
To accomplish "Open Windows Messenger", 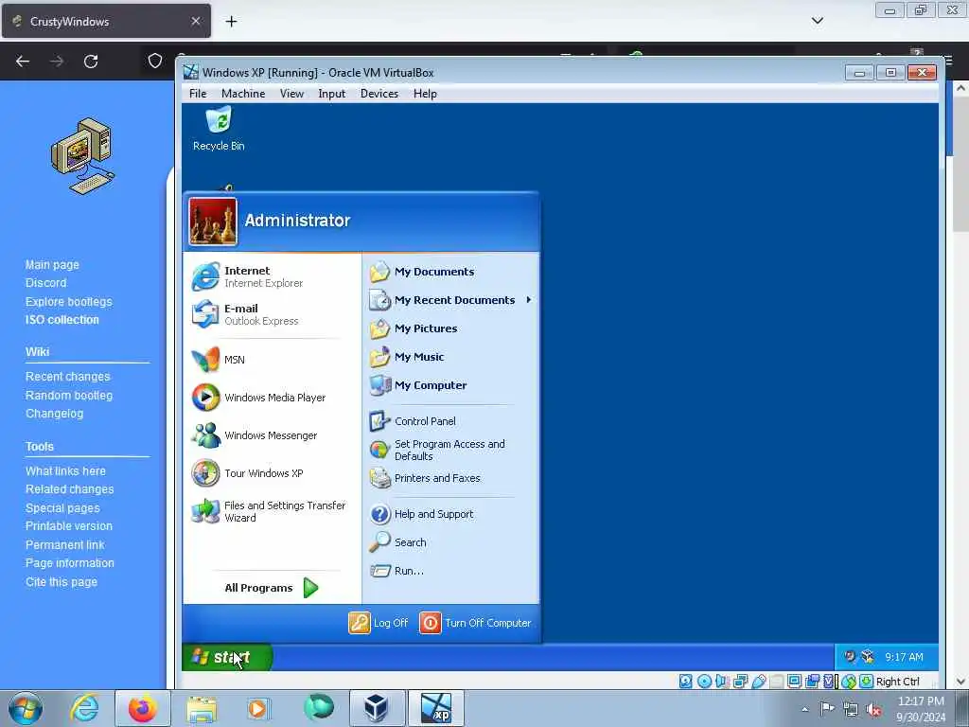I will [x=272, y=435].
